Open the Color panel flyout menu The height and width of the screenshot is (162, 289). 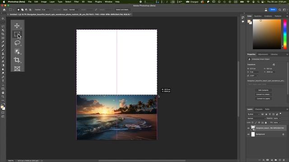287,16
